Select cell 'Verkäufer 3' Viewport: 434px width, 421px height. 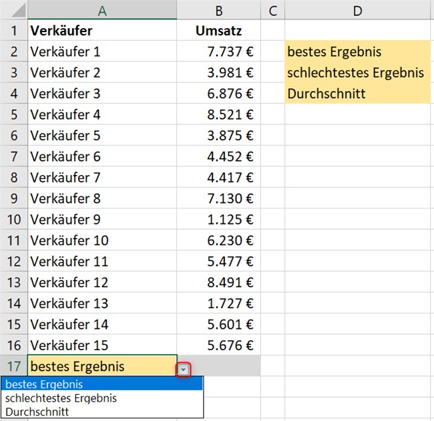(102, 94)
